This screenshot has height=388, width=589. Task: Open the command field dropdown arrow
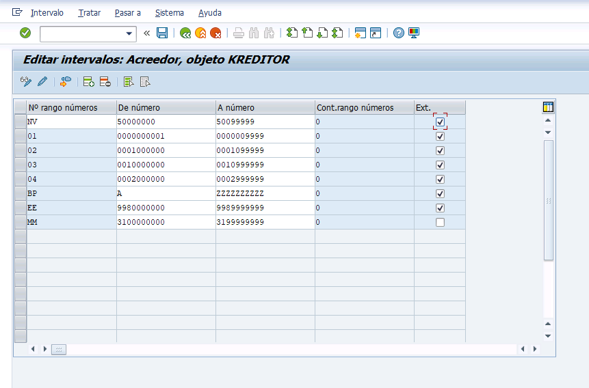[129, 33]
